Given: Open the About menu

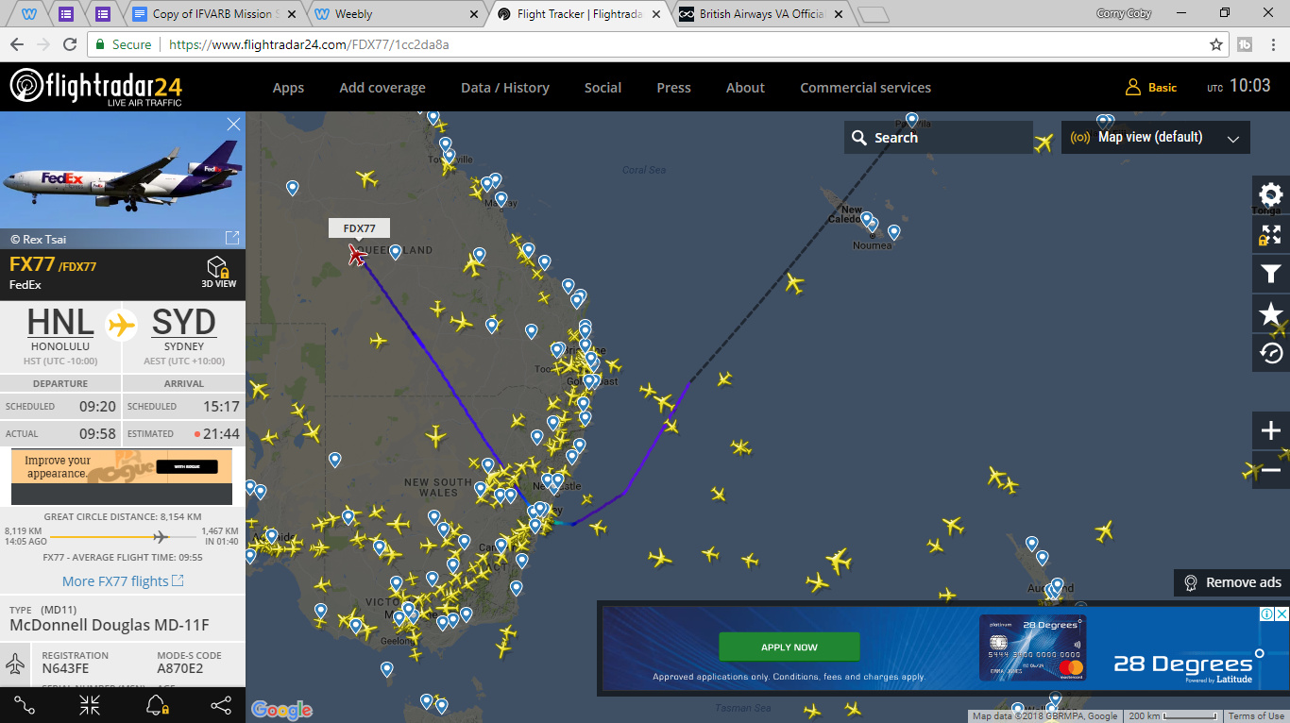Looking at the screenshot, I should (745, 88).
